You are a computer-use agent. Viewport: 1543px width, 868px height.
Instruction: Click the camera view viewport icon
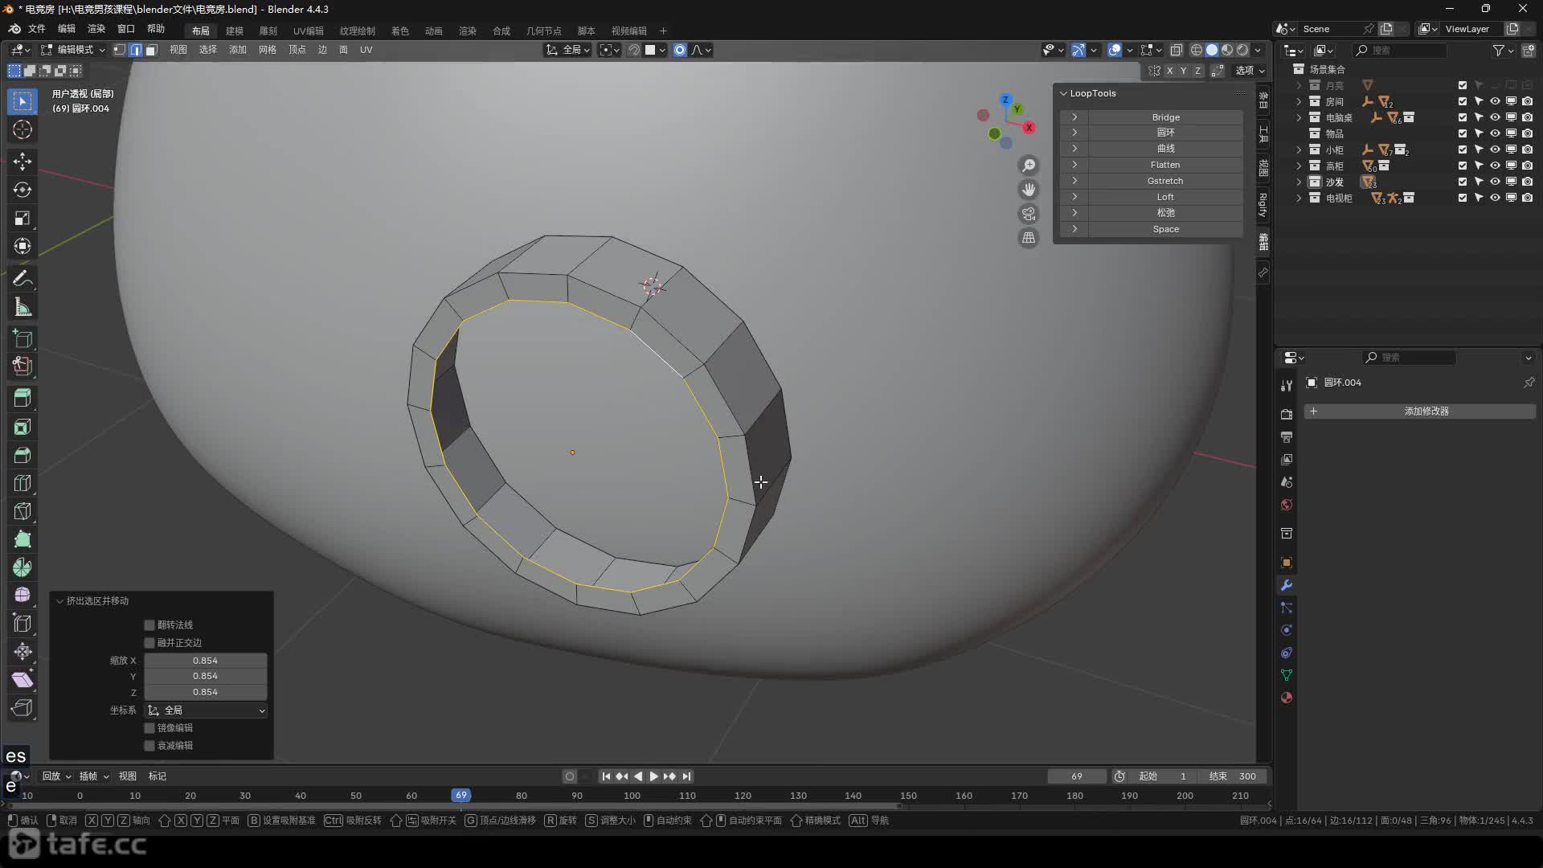[x=1029, y=214]
